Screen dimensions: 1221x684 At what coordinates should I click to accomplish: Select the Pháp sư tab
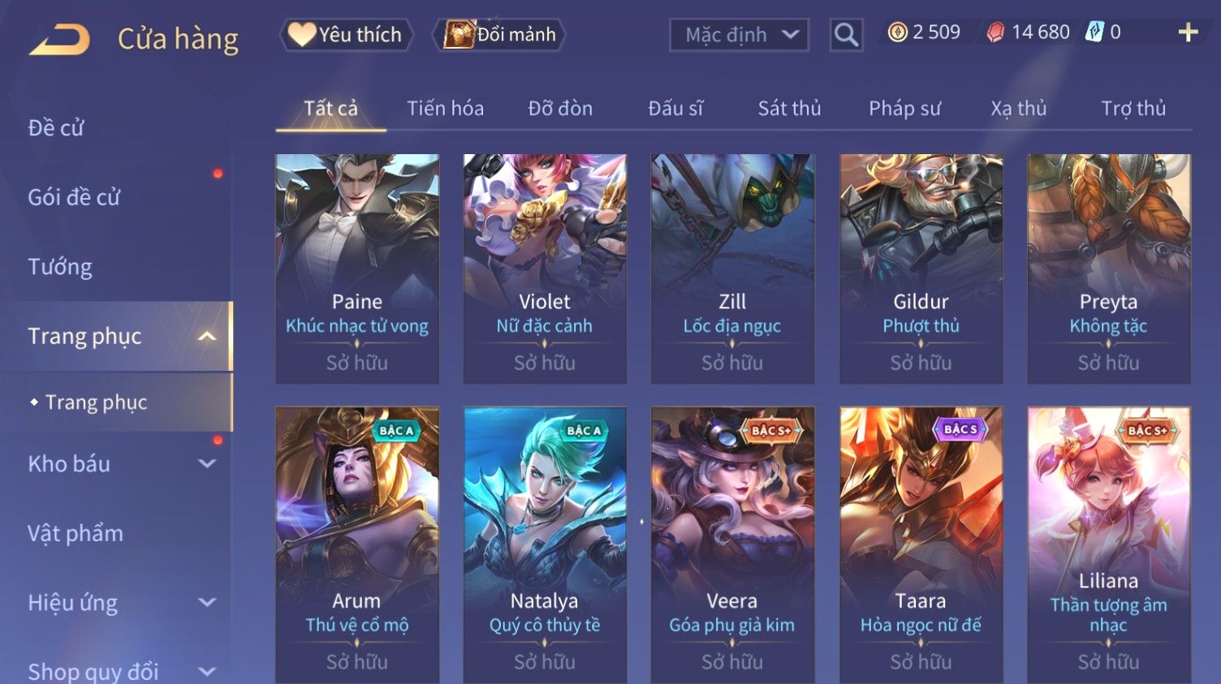(904, 108)
